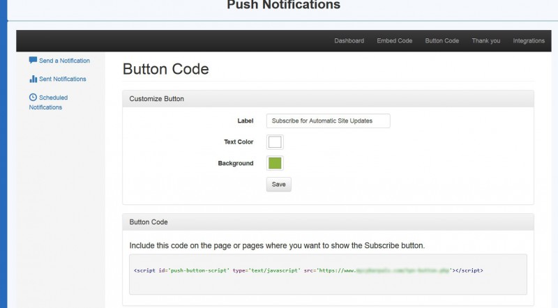Open Scheduled Notifications link
Image resolution: width=558 pixels, height=308 pixels.
(x=48, y=102)
